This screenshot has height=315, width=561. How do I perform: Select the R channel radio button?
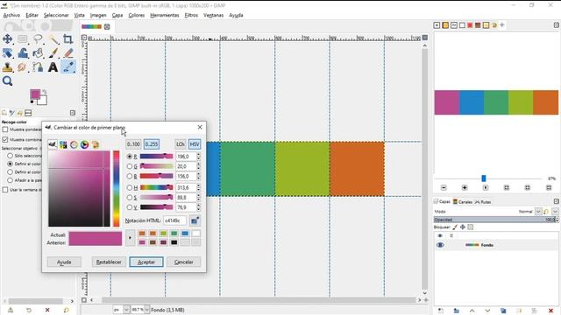(x=130, y=157)
